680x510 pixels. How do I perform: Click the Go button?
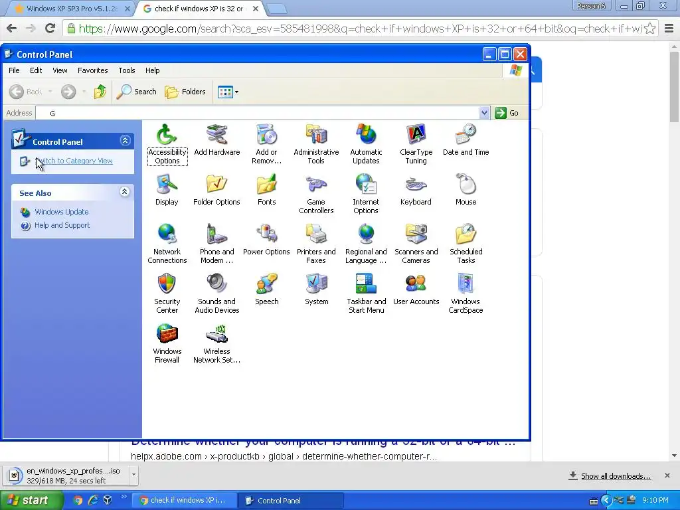(x=507, y=113)
